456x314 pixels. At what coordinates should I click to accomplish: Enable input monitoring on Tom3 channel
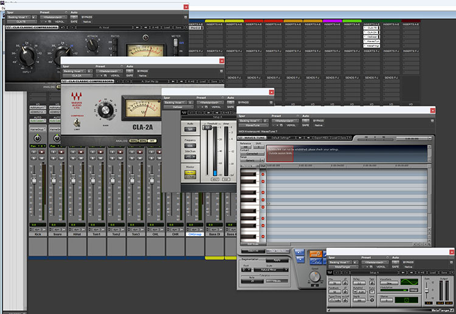click(132, 152)
